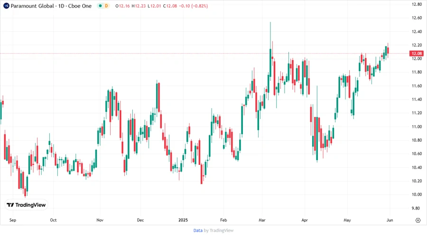Click the green market status dot
Viewport: 427px width, 236px height.
point(101,6)
